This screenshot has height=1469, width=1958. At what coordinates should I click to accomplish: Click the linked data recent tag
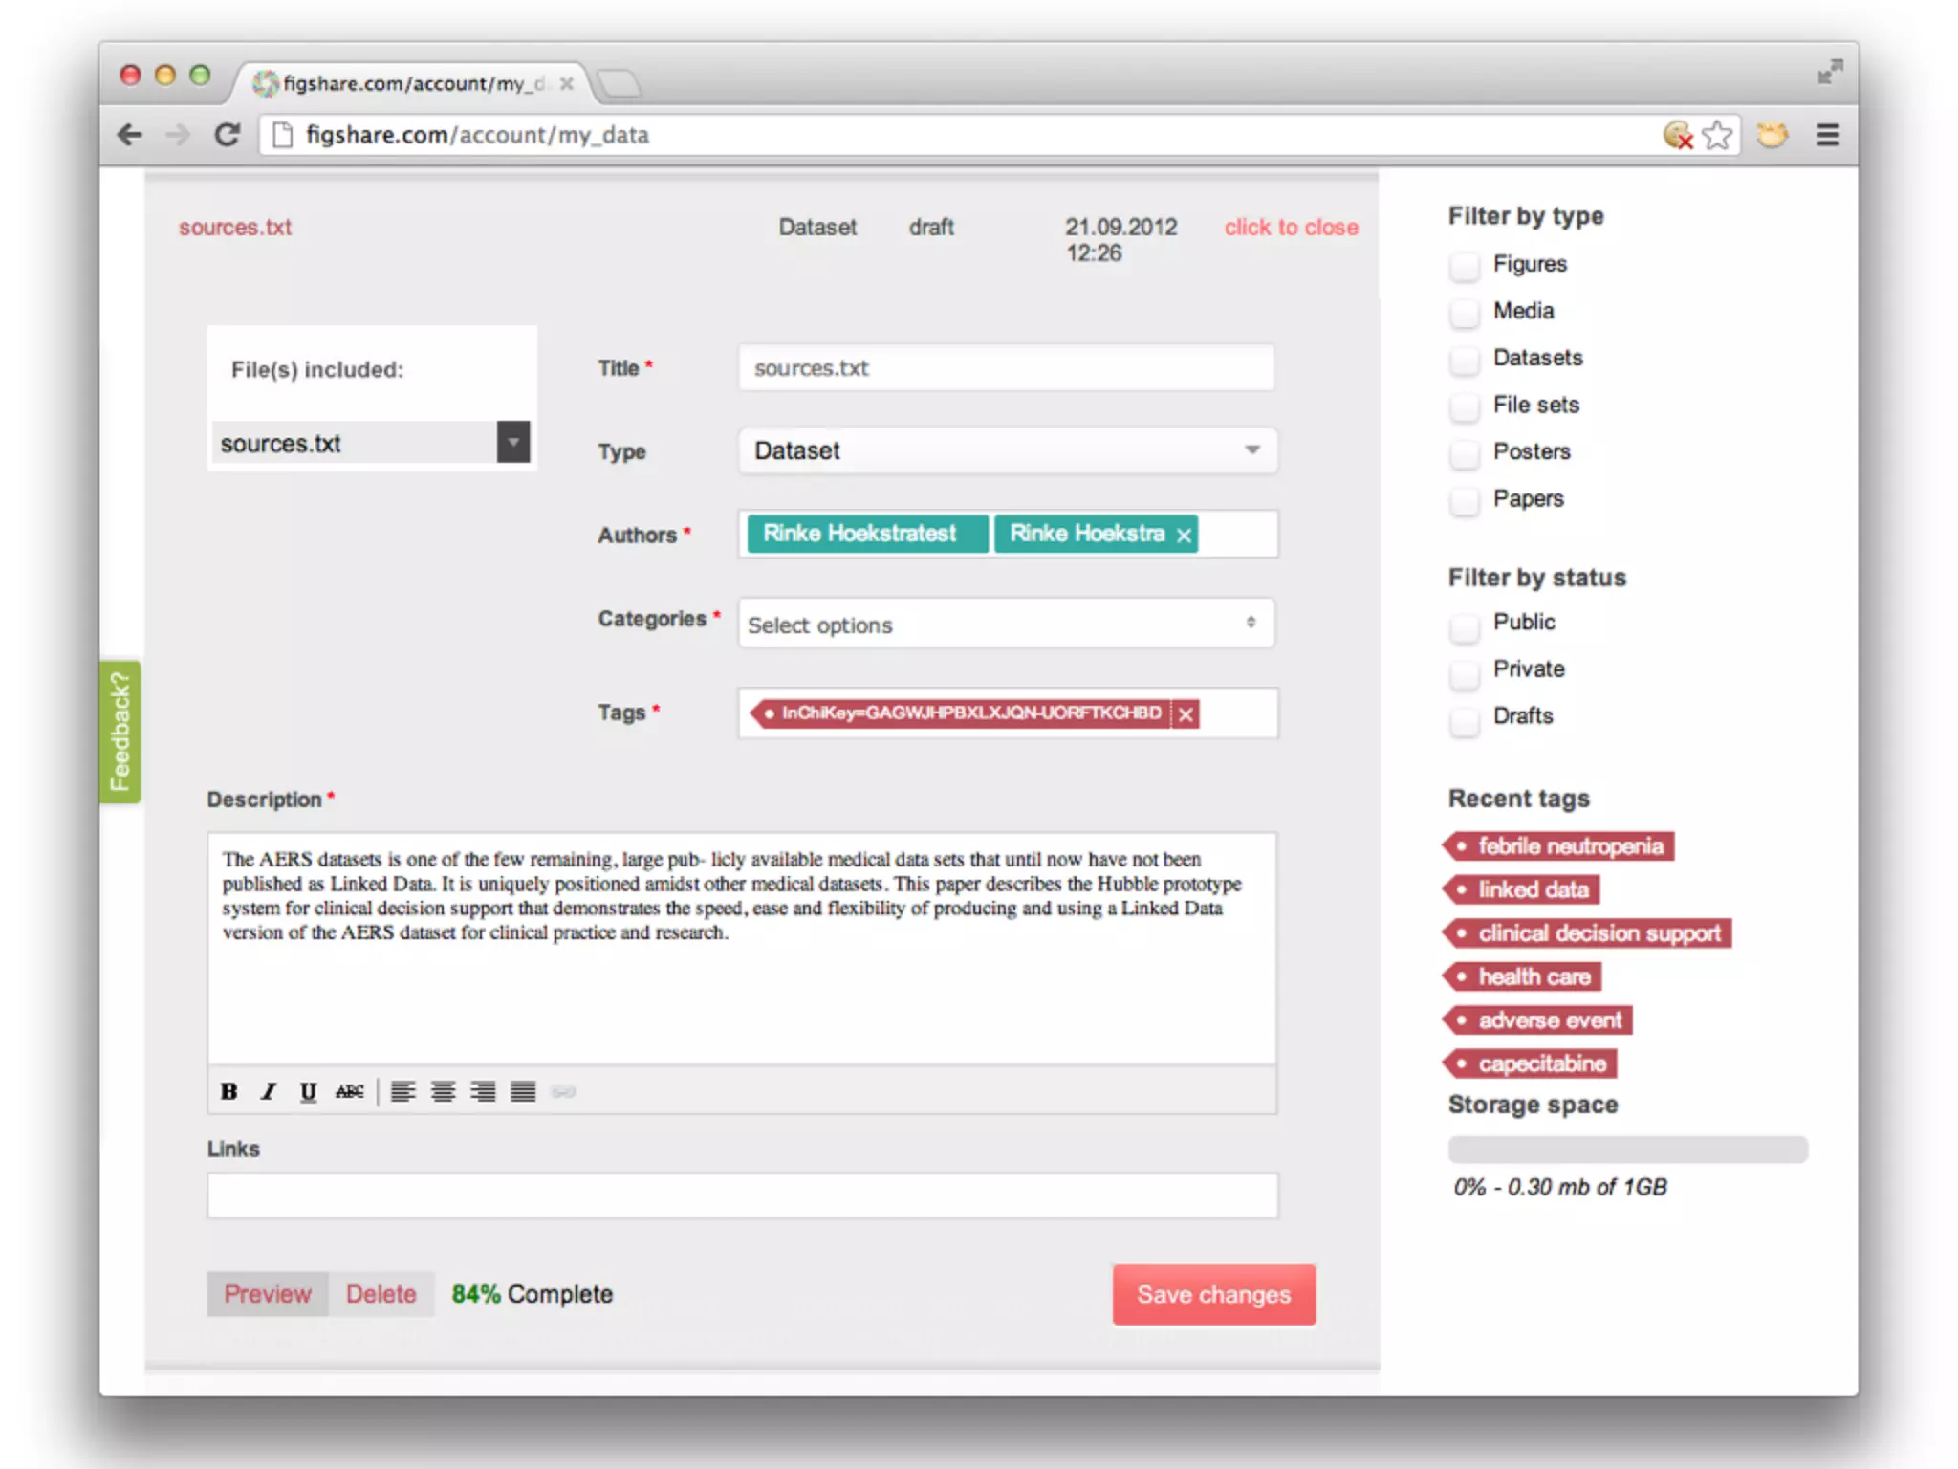(x=1532, y=889)
